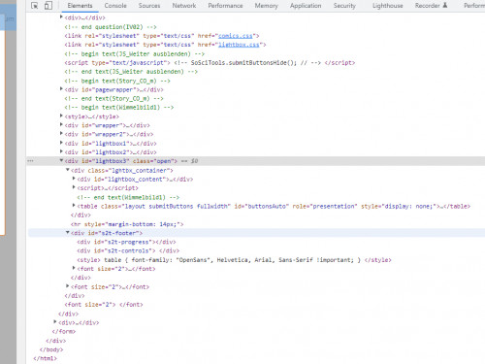Switch to the Console tab
485x364 pixels.
pyautogui.click(x=115, y=6)
